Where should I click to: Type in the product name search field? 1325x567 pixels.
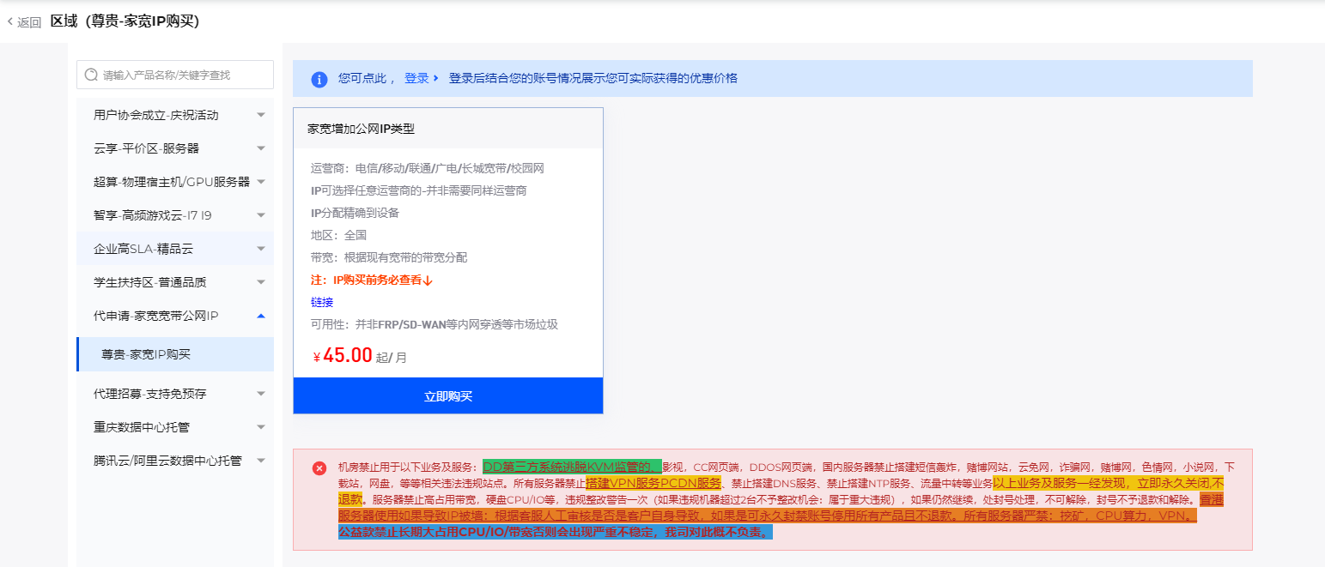pyautogui.click(x=185, y=75)
